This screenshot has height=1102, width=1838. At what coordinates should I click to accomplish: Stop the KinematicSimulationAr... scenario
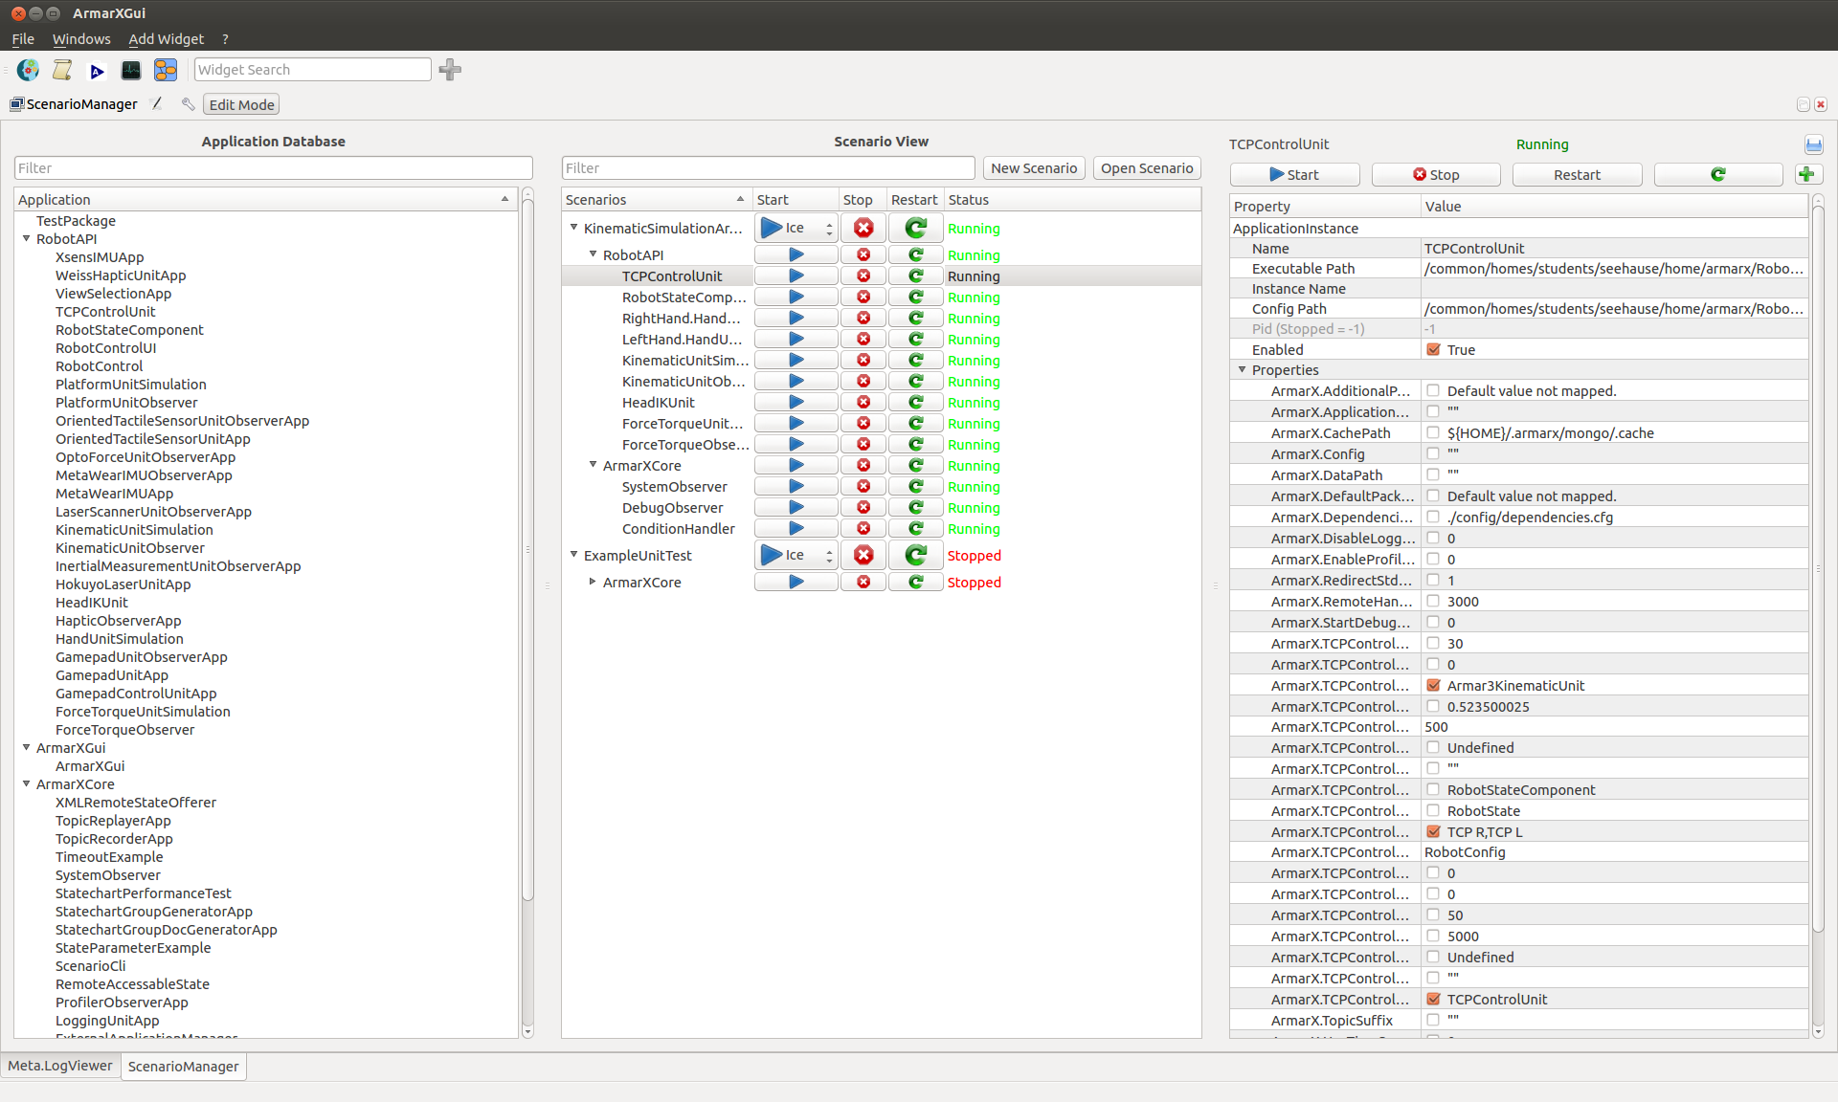point(863,229)
